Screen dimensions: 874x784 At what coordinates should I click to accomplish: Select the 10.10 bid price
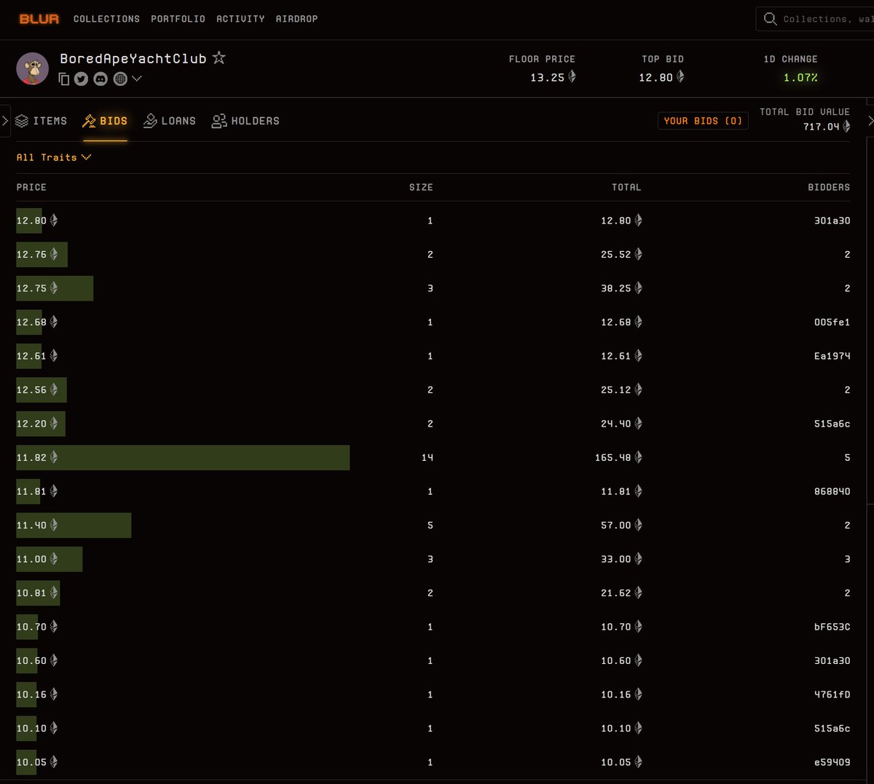click(31, 728)
